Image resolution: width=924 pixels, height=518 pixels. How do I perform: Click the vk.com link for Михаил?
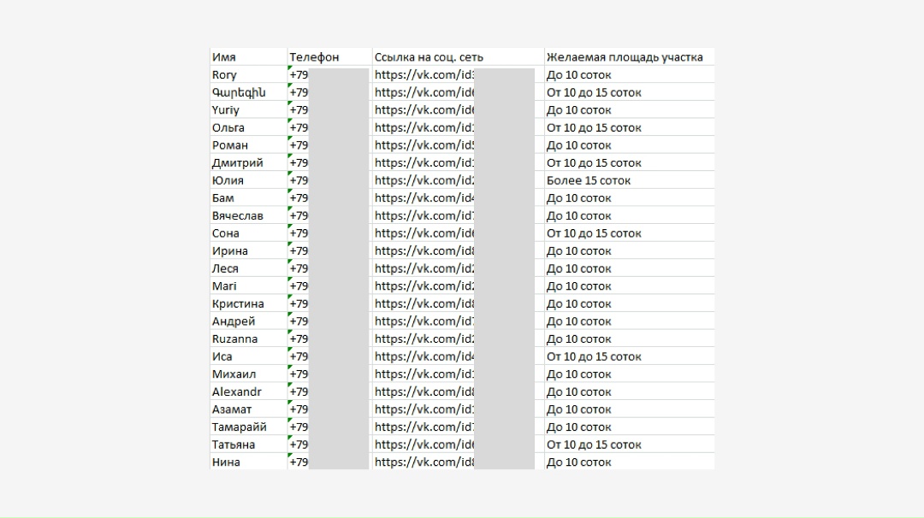pos(424,374)
